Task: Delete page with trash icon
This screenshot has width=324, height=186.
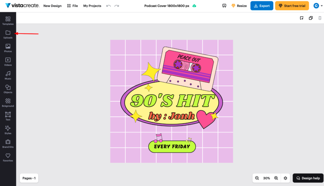Action: pyautogui.click(x=320, y=18)
